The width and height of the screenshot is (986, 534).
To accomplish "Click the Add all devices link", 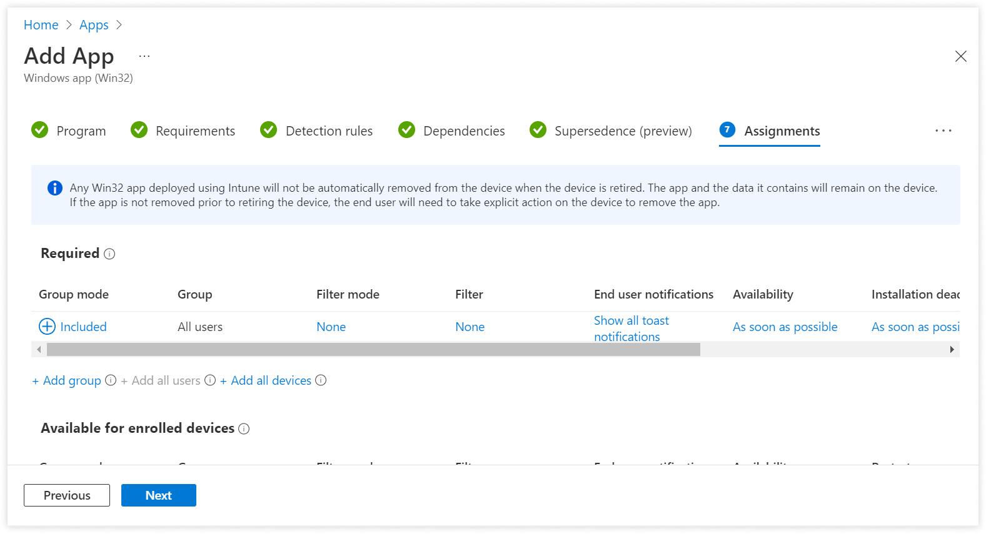I will coord(271,380).
